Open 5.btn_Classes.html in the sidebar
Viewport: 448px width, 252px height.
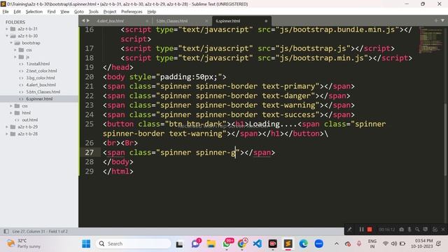coord(43,92)
